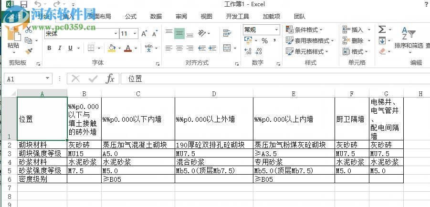This screenshot has height=207, width=430.
Task: Click the text orientation icon
Action: point(202,33)
